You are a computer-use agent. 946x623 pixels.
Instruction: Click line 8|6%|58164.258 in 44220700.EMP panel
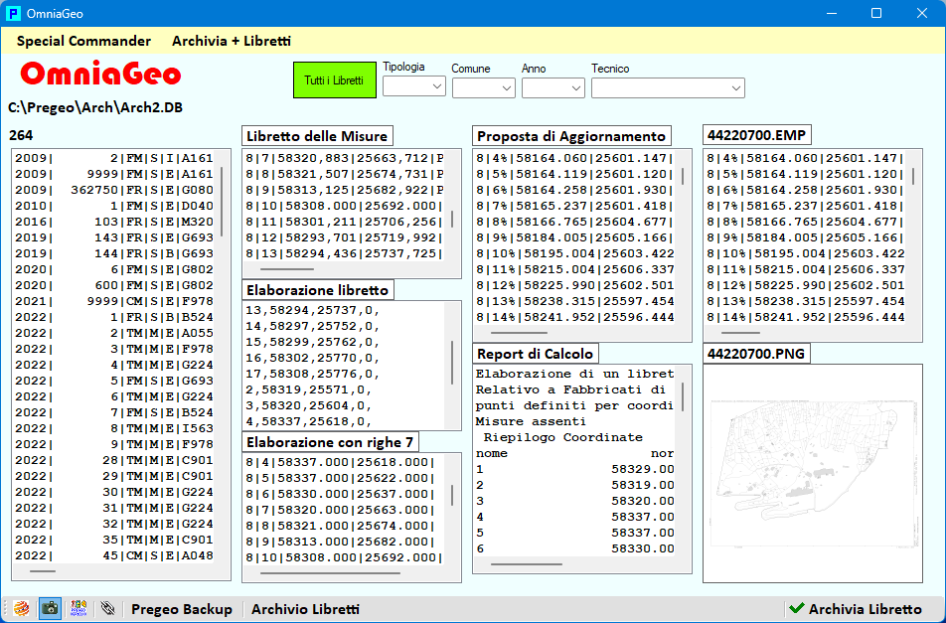pos(806,190)
